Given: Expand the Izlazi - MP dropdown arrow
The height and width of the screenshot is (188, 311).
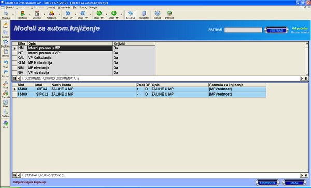Looking at the screenshot, I should click(121, 15).
